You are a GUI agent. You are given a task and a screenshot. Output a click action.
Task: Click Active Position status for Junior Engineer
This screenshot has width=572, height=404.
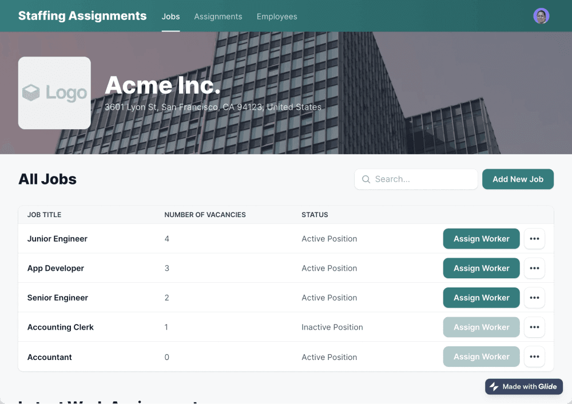point(329,239)
